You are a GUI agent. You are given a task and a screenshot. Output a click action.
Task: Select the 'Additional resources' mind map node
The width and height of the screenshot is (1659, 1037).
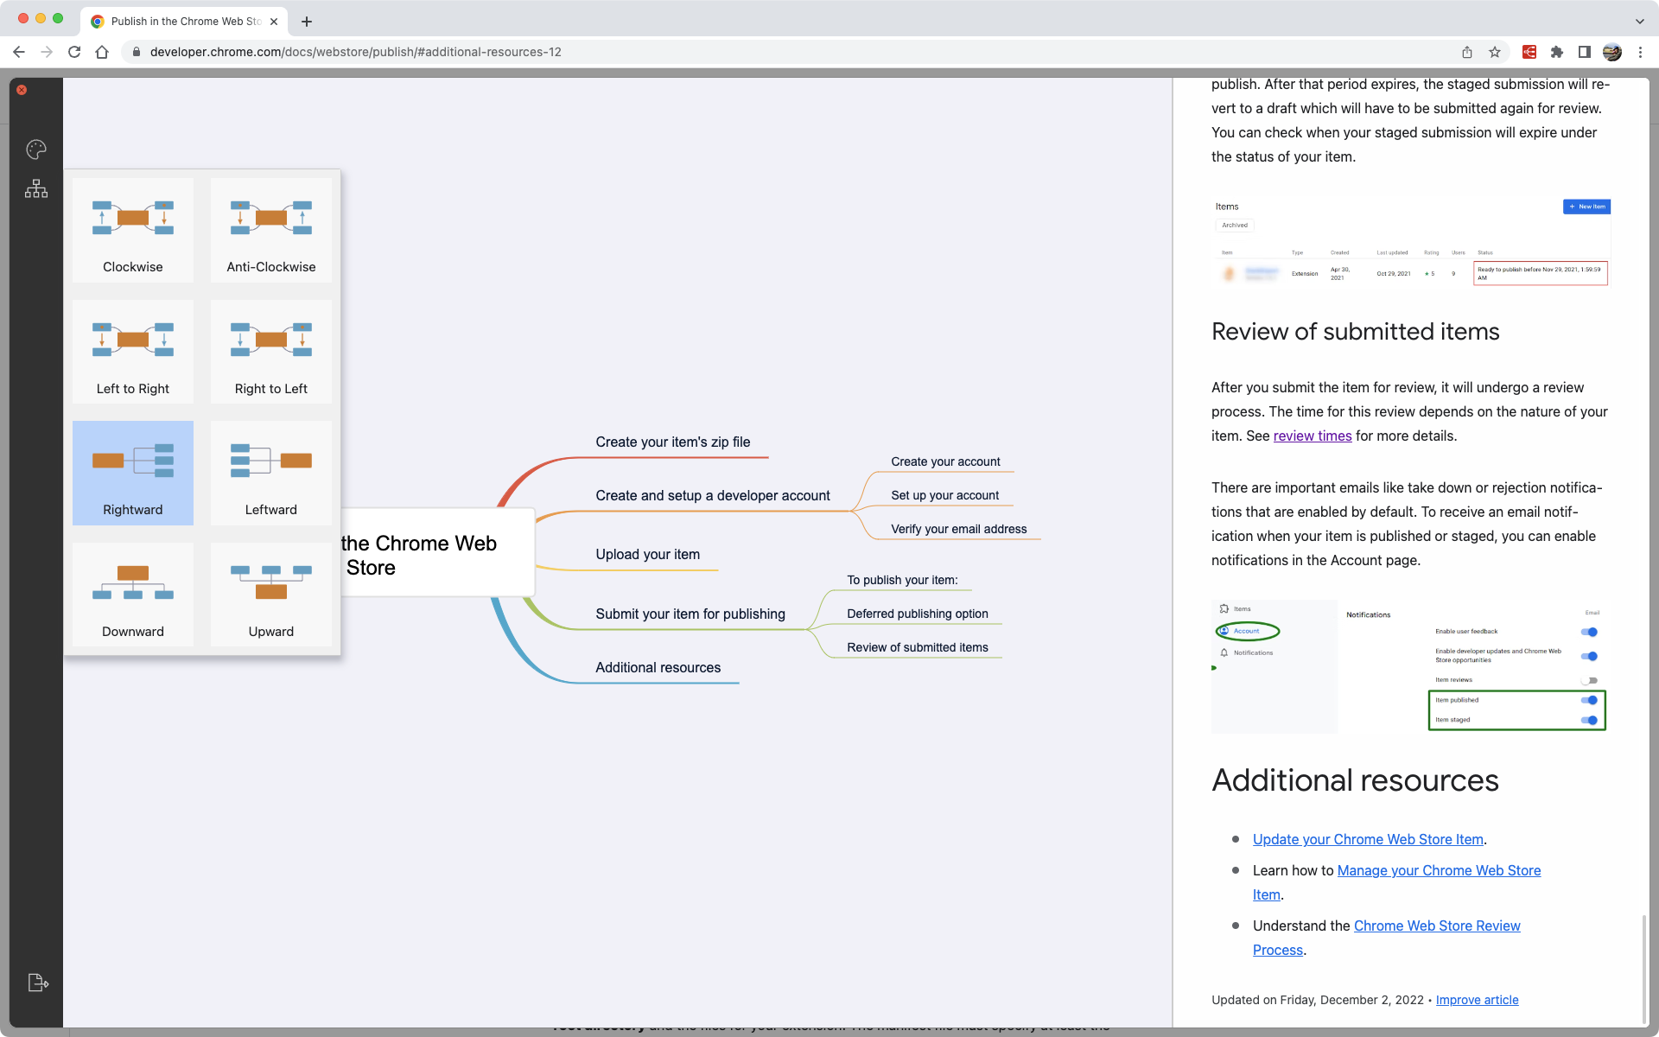point(658,667)
